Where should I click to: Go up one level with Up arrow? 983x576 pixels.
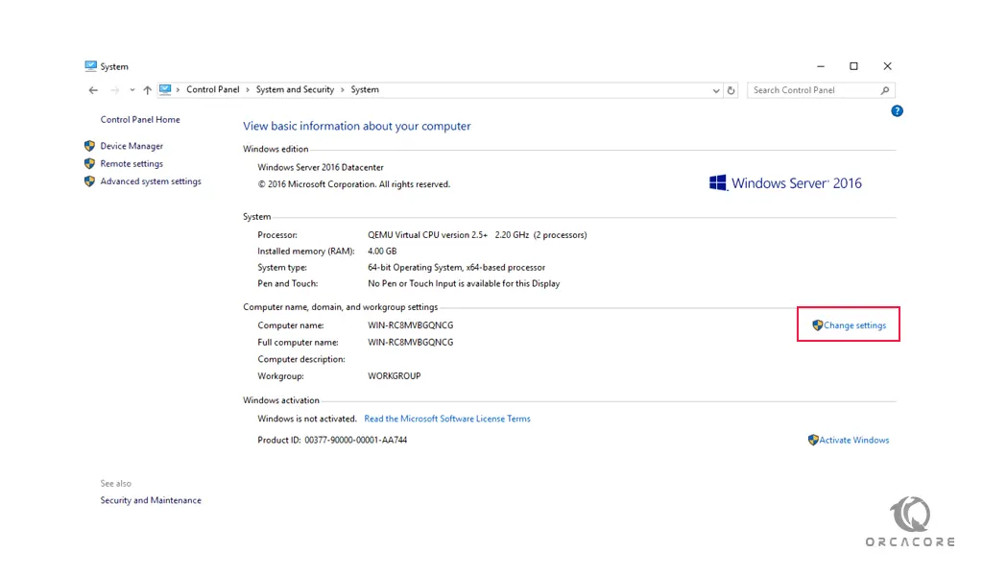[x=147, y=90]
